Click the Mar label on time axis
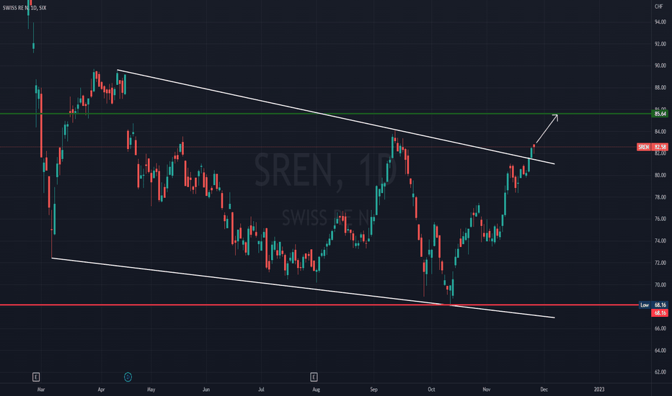 (x=41, y=390)
